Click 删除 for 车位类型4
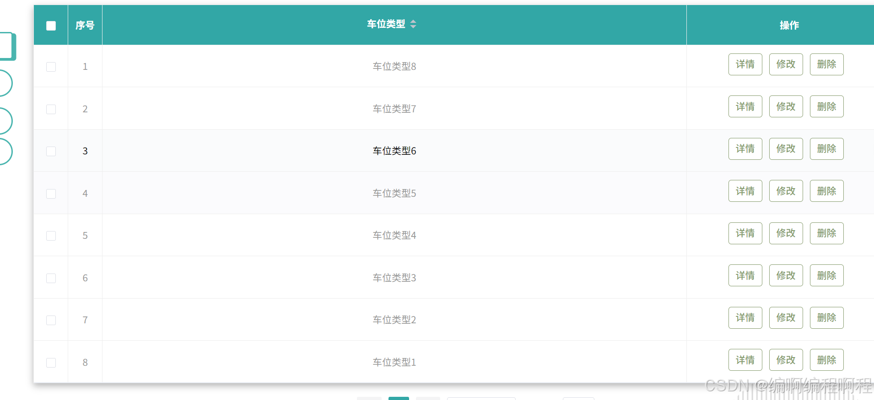874x400 pixels. click(x=826, y=233)
